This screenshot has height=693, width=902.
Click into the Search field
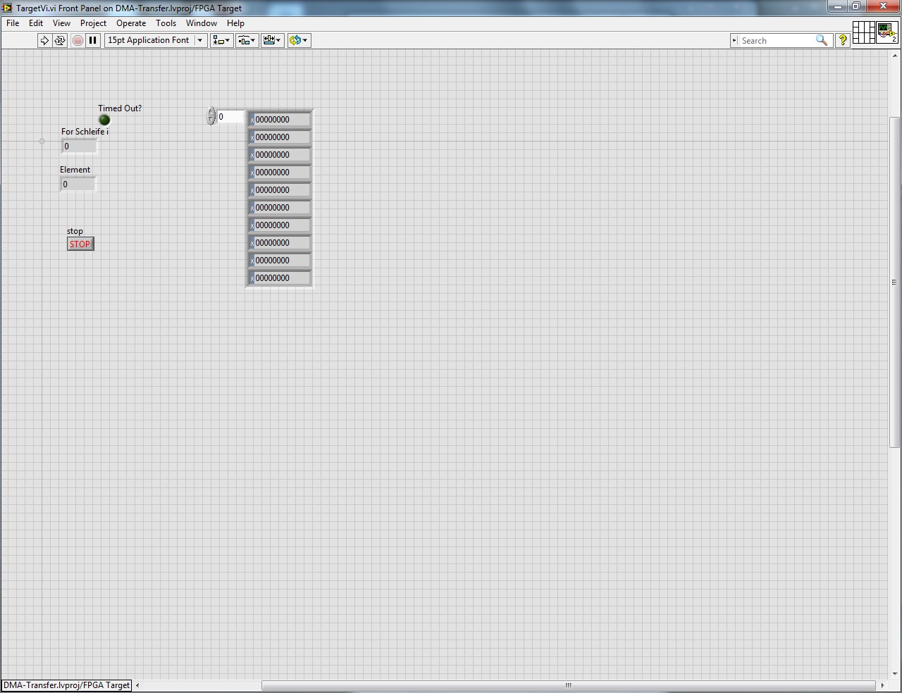point(777,41)
